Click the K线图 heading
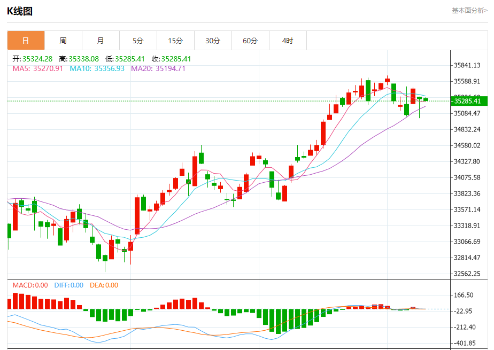The image size is (494, 350). (x=20, y=11)
